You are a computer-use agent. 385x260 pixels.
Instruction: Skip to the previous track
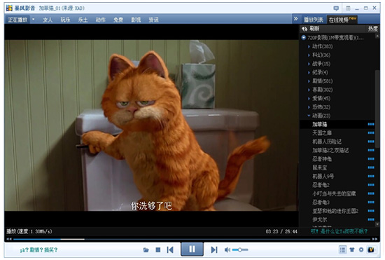[170, 250]
